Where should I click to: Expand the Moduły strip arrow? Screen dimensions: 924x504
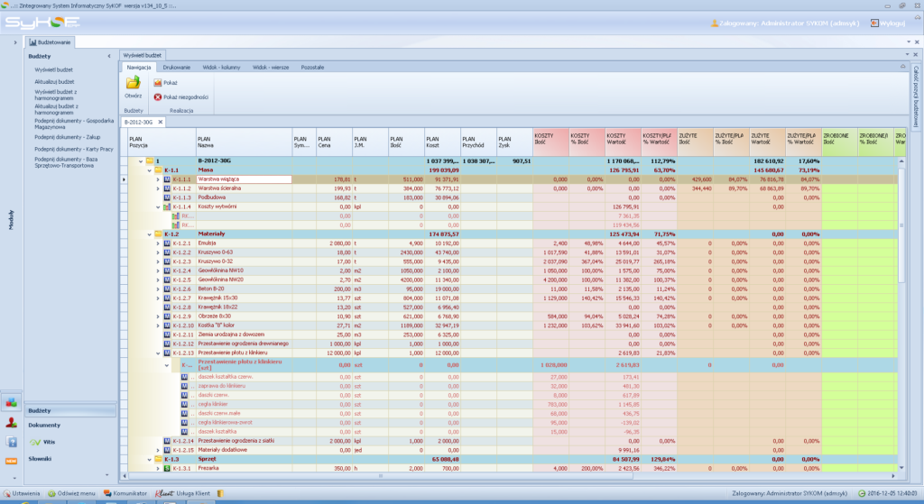click(15, 42)
